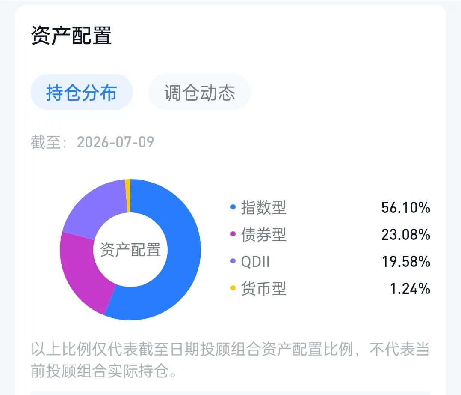Click the 19.58% percentage value
The height and width of the screenshot is (395, 461).
pyautogui.click(x=406, y=262)
